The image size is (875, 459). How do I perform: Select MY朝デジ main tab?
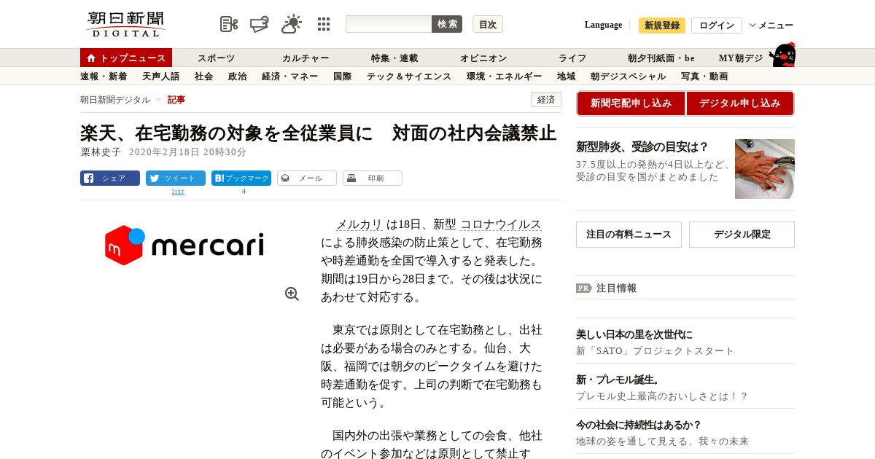(x=741, y=58)
